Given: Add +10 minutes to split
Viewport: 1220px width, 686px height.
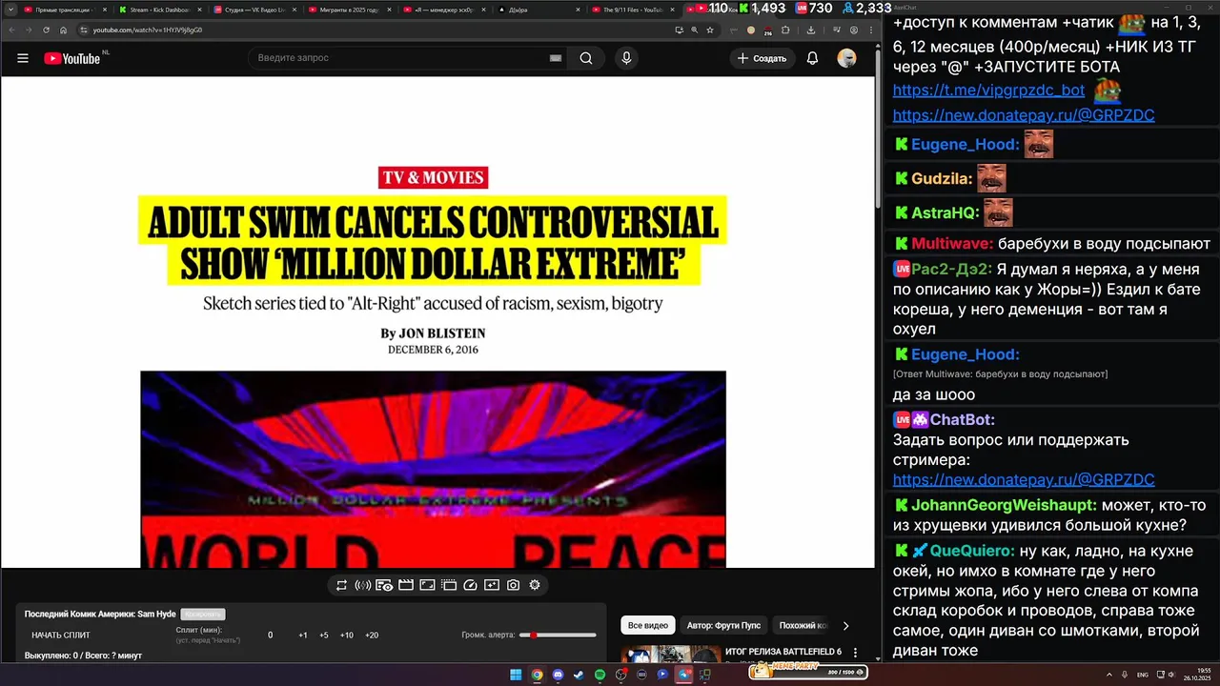Looking at the screenshot, I should [x=347, y=635].
